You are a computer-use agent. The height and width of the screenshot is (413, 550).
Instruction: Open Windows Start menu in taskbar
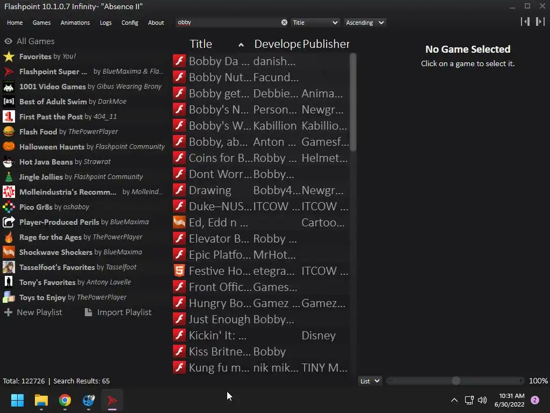[x=17, y=400]
